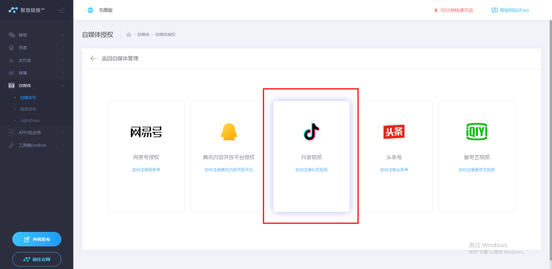Open the 如何注册抖音视频 link
This screenshot has height=269, width=552.
[x=311, y=170]
